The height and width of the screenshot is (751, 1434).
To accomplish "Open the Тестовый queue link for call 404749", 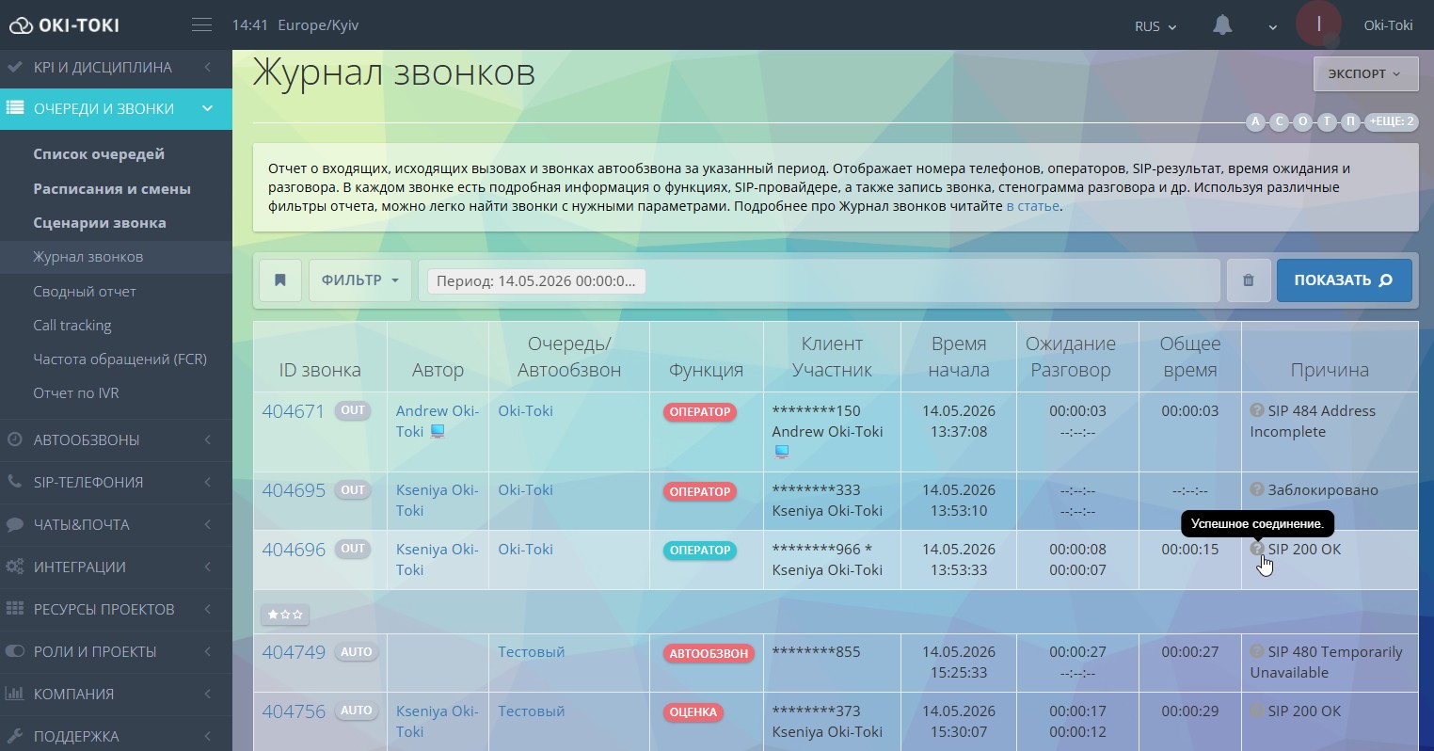I will point(532,652).
